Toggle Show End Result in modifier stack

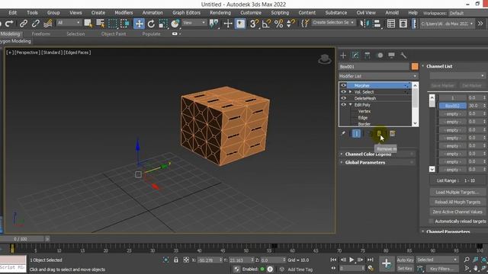[357, 133]
